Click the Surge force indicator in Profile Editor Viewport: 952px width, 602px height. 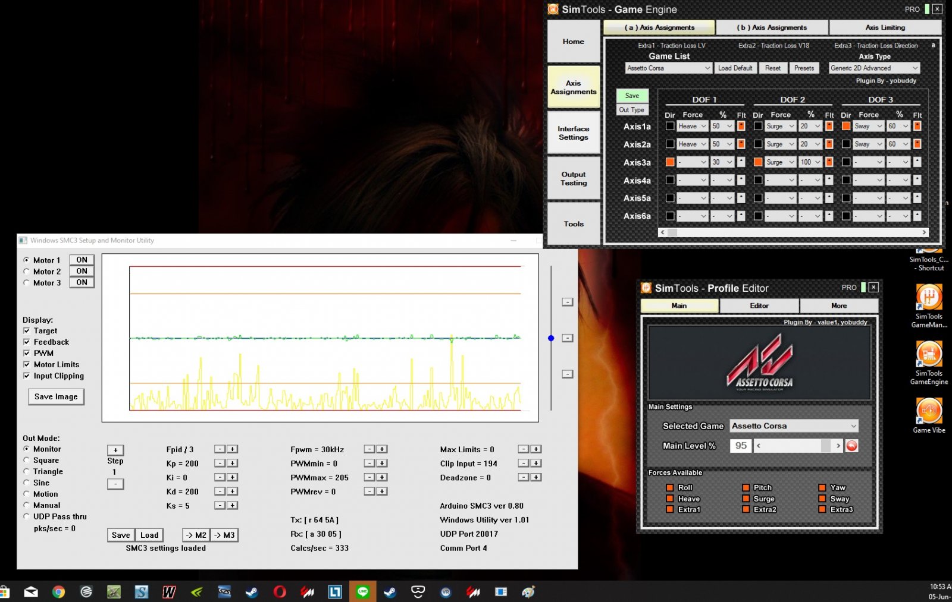pyautogui.click(x=746, y=499)
